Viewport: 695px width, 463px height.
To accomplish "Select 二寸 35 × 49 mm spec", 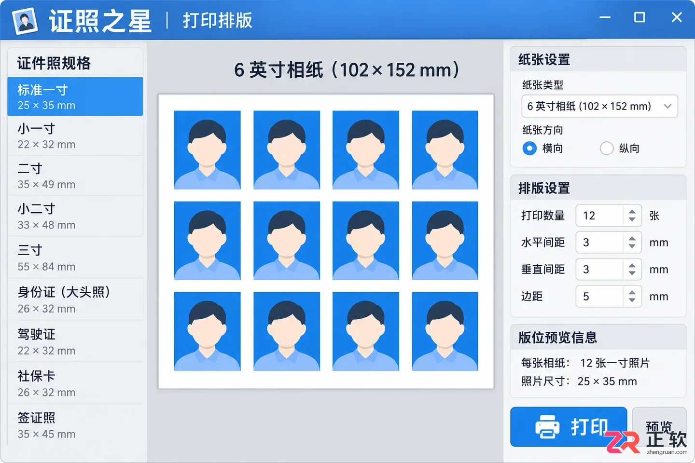I will tap(75, 176).
